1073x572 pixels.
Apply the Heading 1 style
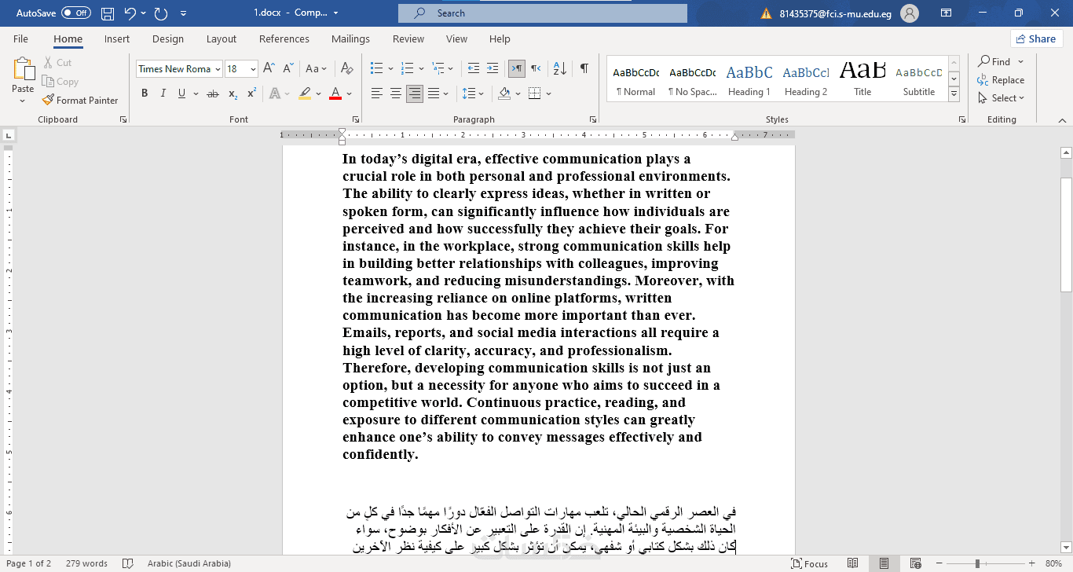point(749,79)
